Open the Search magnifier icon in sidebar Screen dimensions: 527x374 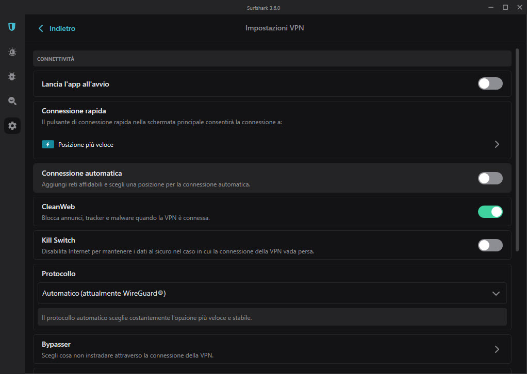[12, 101]
